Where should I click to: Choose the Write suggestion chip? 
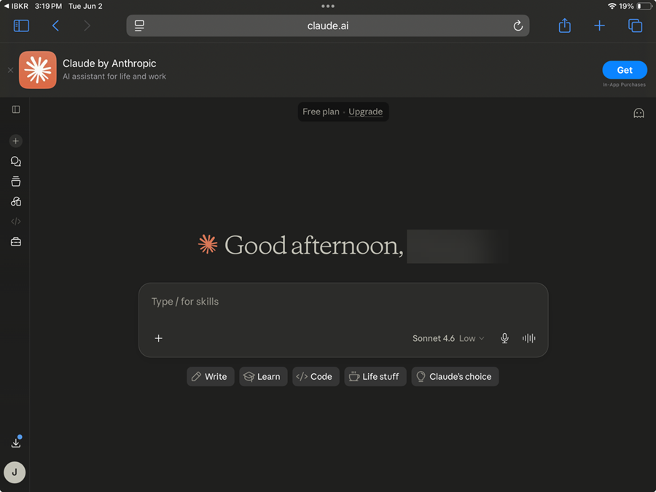(x=211, y=377)
